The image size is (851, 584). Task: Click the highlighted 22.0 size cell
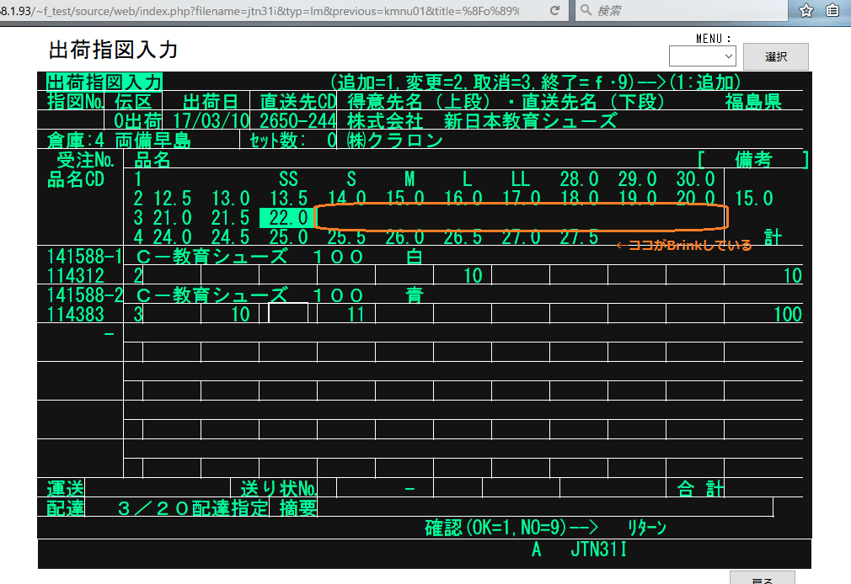[285, 217]
